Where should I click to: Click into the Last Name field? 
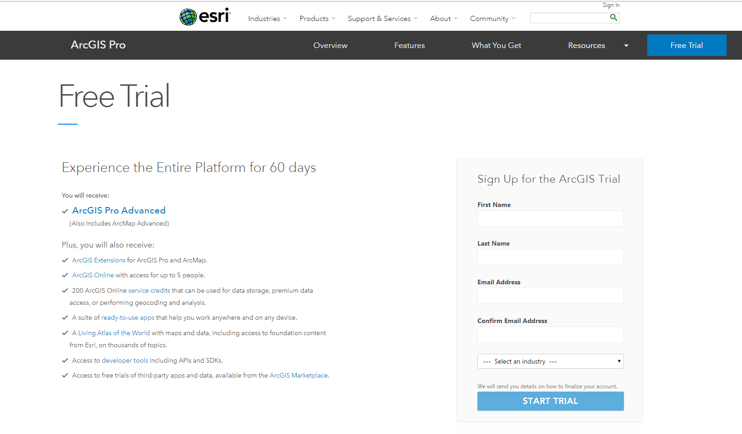(x=551, y=257)
